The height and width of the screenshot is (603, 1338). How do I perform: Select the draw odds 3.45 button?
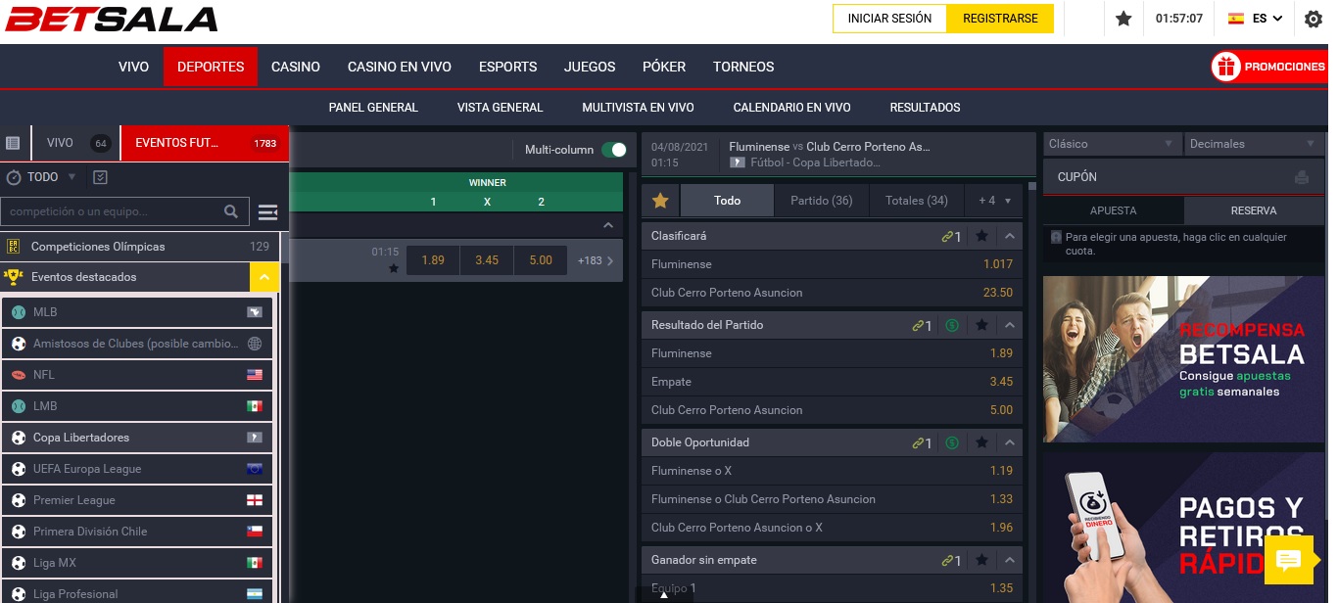tap(487, 260)
